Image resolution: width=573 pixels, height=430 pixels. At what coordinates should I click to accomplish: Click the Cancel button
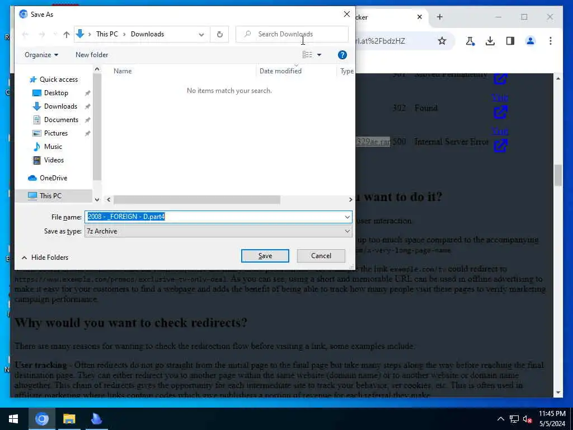point(321,256)
